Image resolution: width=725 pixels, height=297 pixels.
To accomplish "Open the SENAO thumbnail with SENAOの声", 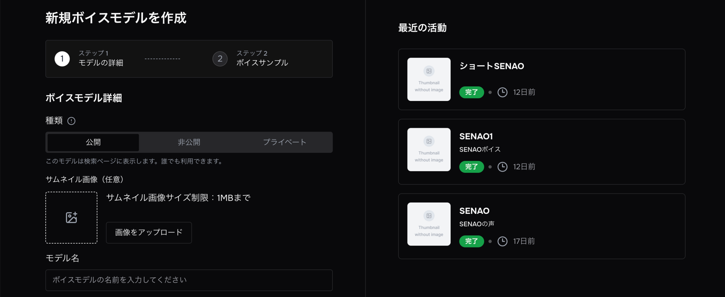I will pyautogui.click(x=429, y=224).
